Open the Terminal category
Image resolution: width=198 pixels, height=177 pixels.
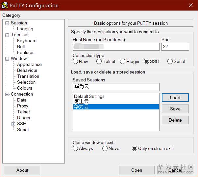pyautogui.click(x=20, y=35)
